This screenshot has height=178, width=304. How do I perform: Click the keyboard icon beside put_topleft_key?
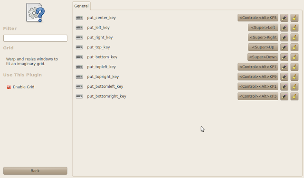click(79, 67)
